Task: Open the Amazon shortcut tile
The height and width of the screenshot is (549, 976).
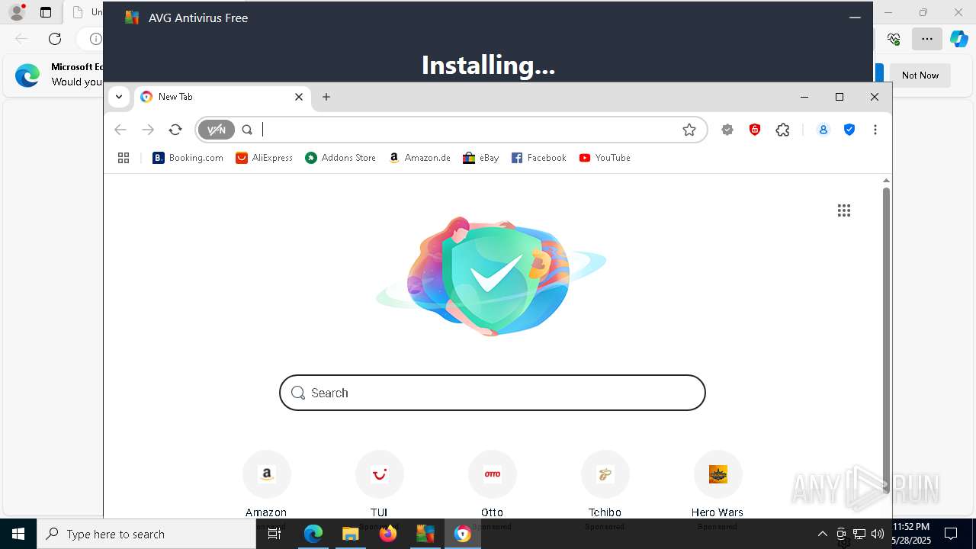Action: [x=266, y=483]
